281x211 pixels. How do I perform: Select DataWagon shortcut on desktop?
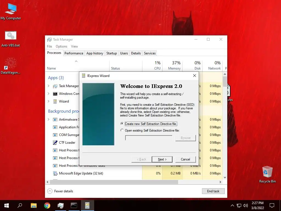pos(11,66)
